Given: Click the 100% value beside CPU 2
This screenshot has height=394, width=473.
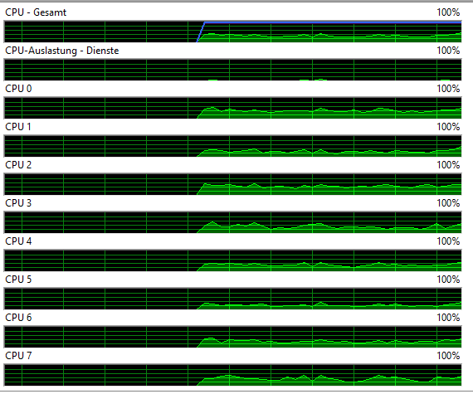Looking at the screenshot, I should point(448,165).
